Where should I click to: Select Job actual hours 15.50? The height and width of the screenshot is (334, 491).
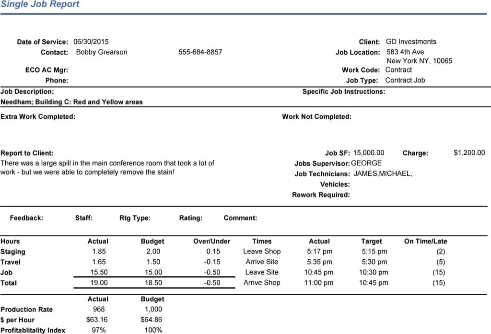pos(99,272)
